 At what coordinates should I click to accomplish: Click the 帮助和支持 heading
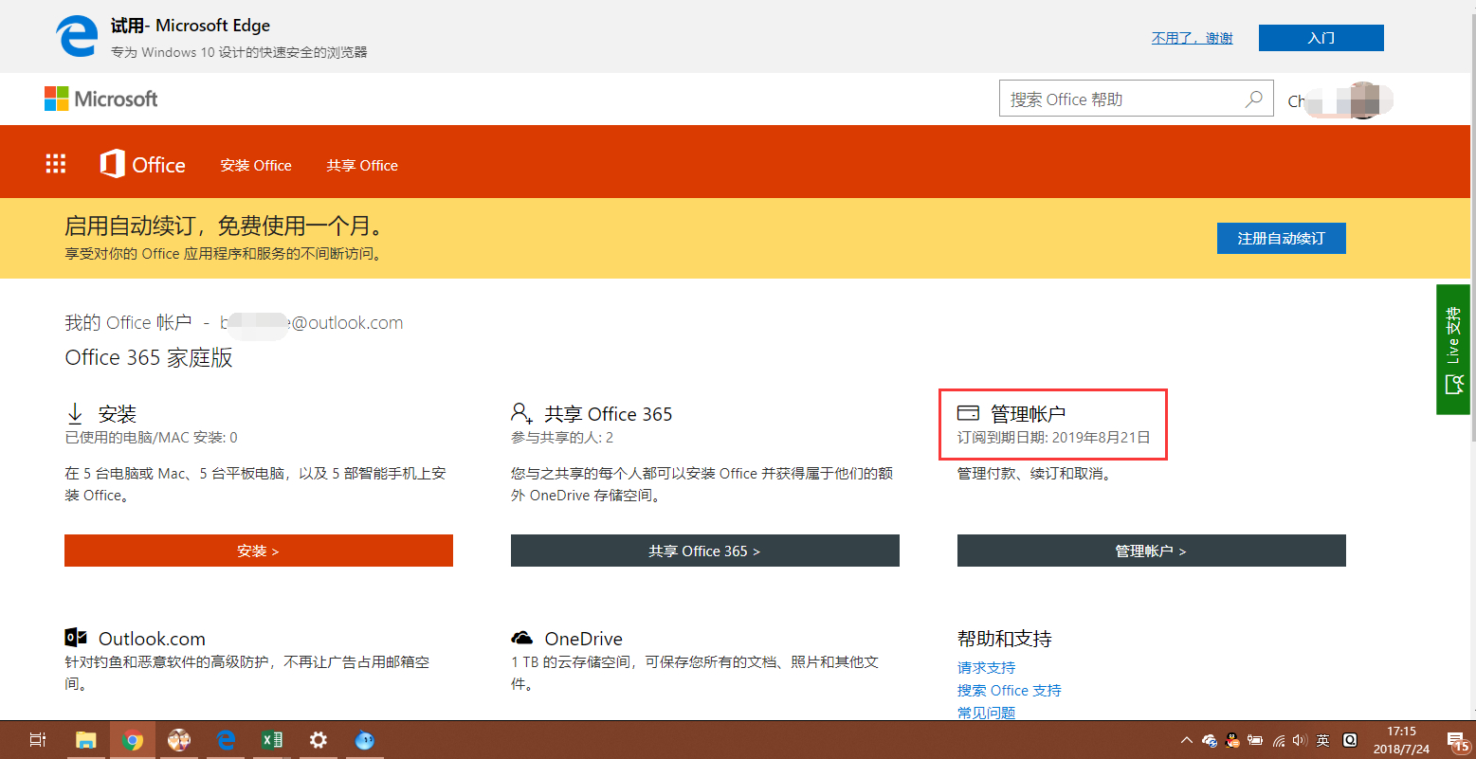[1005, 639]
